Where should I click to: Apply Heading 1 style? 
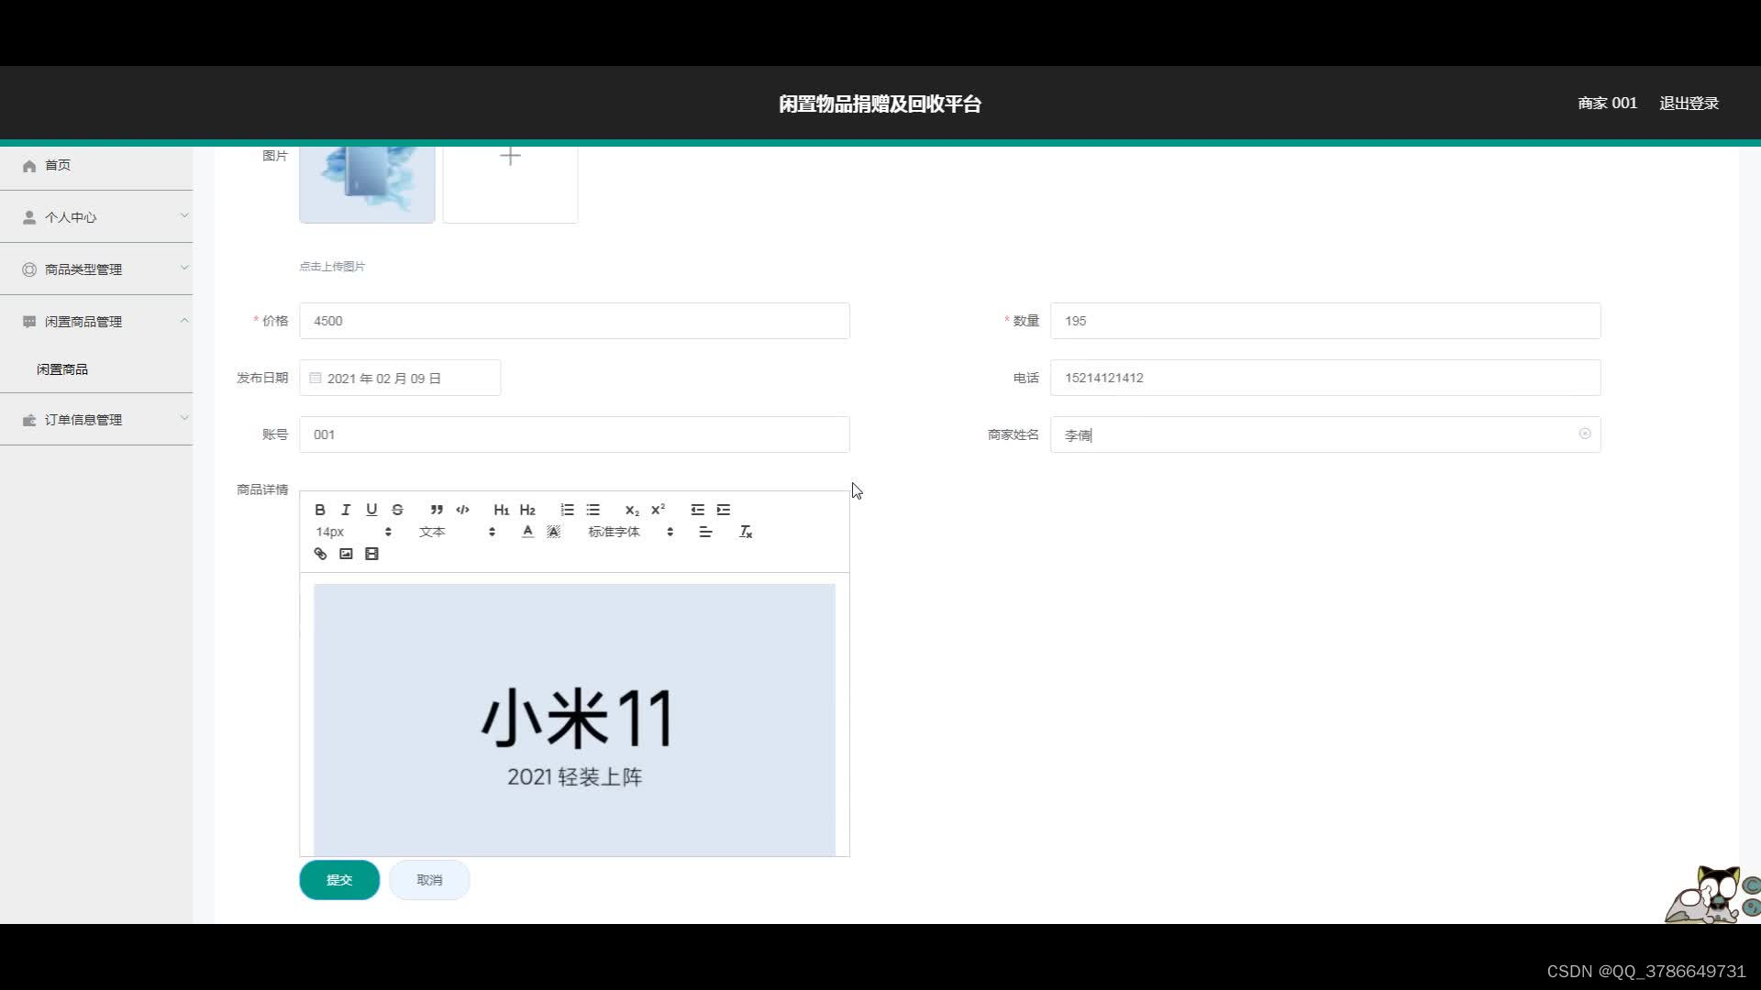coord(501,510)
